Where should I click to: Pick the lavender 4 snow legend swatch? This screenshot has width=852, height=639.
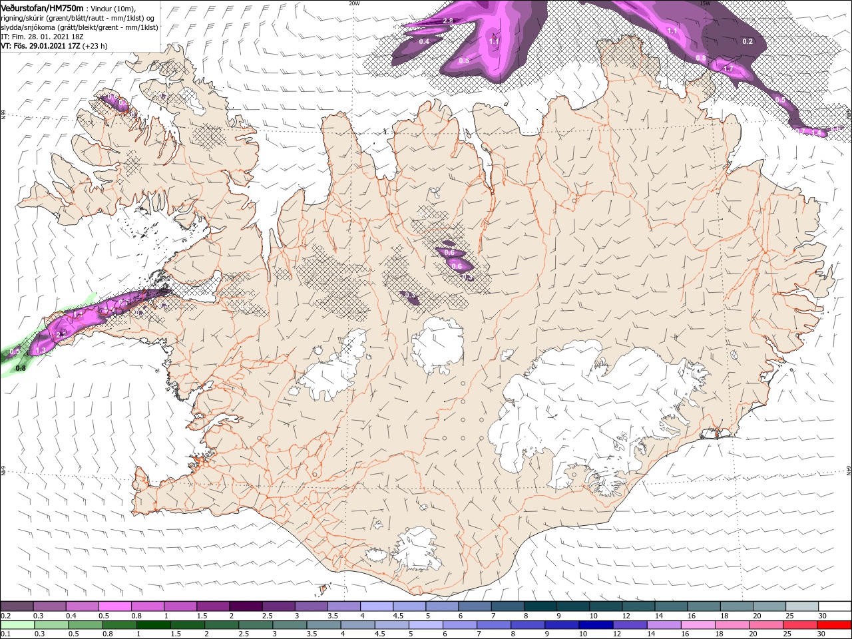pos(376,606)
